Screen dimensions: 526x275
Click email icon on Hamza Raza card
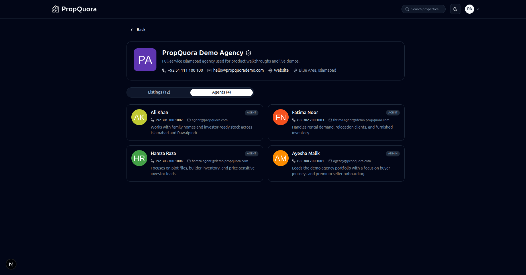click(x=189, y=161)
